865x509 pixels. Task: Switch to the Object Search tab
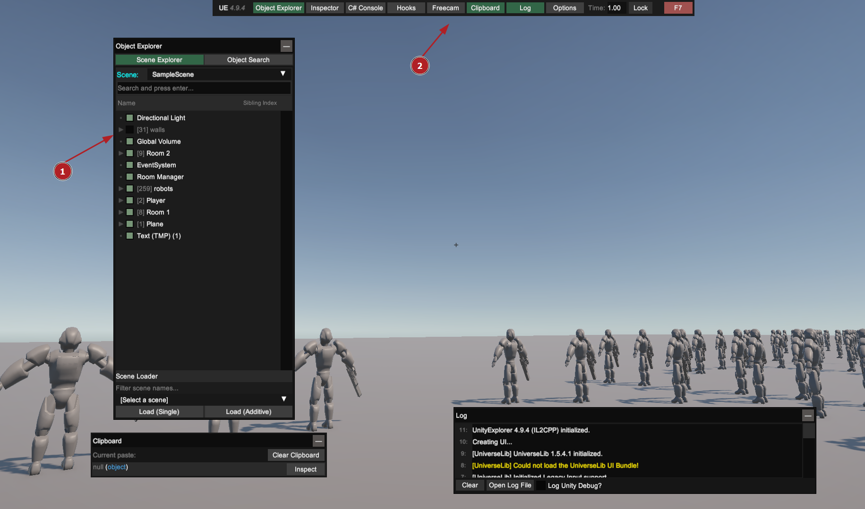tap(248, 60)
